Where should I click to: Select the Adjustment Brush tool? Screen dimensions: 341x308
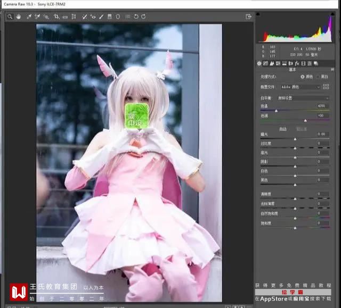pyautogui.click(x=101, y=16)
